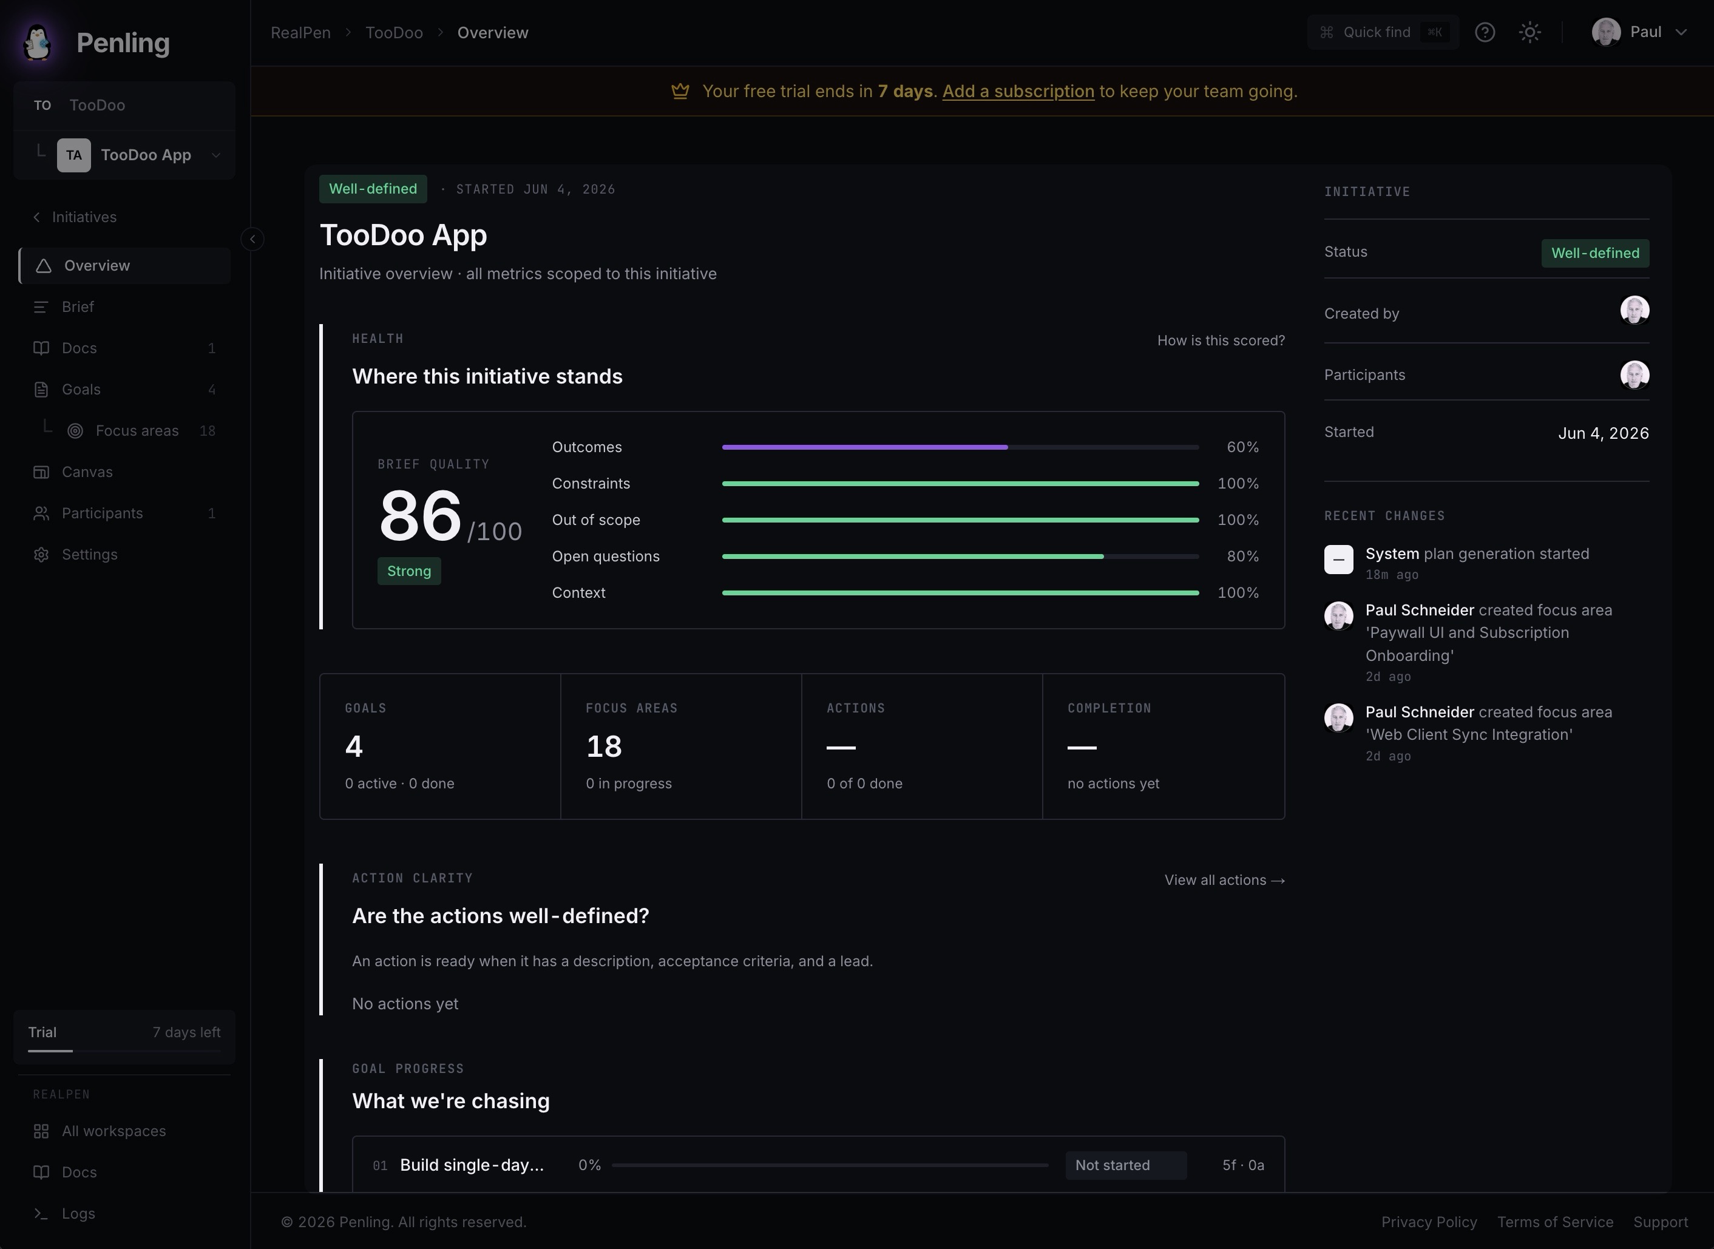Open Terms of Service
1714x1249 pixels.
click(x=1554, y=1222)
